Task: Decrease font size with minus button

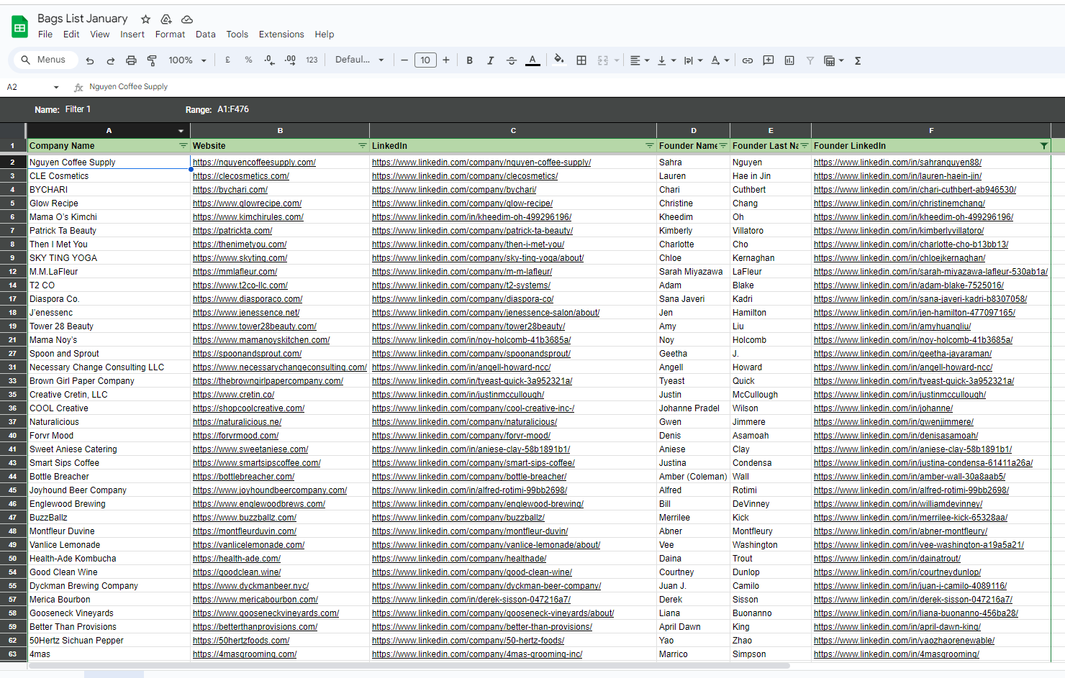Action: (404, 60)
